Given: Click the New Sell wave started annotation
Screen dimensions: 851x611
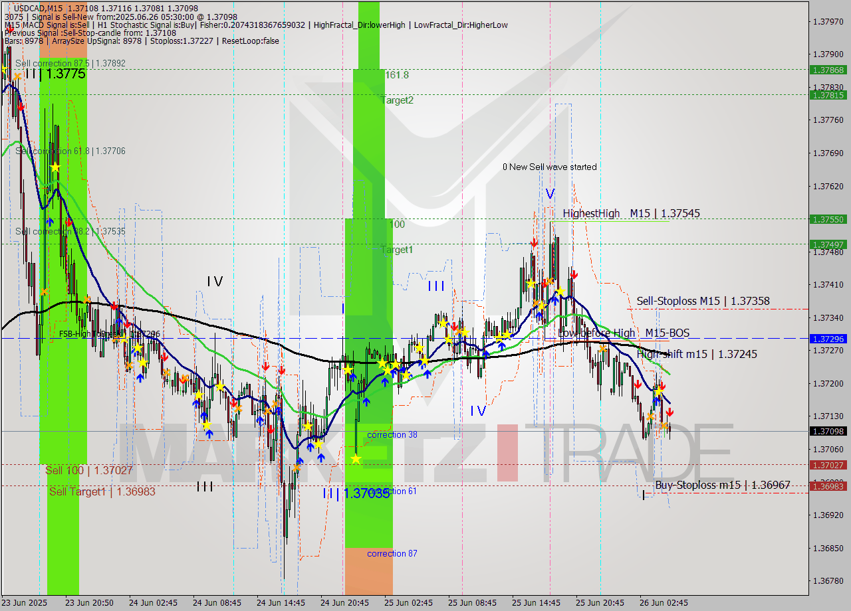Looking at the screenshot, I should click(x=550, y=167).
